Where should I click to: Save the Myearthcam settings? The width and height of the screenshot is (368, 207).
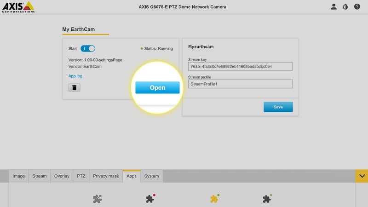[x=278, y=107]
